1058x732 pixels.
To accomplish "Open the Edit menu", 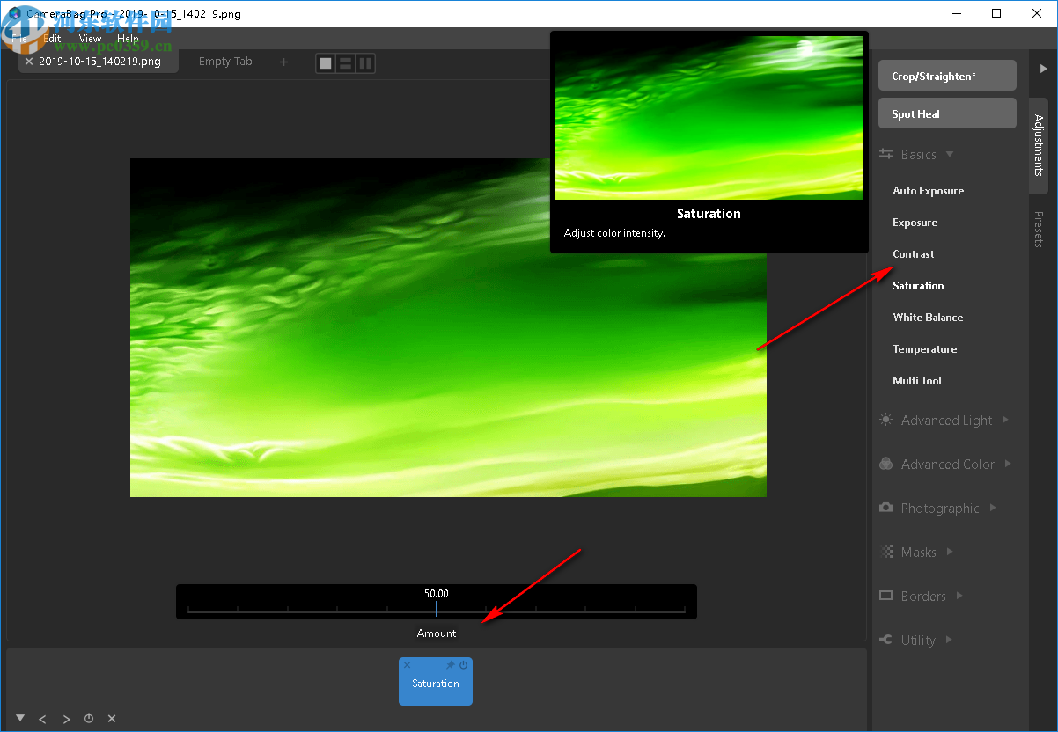I will [x=53, y=39].
